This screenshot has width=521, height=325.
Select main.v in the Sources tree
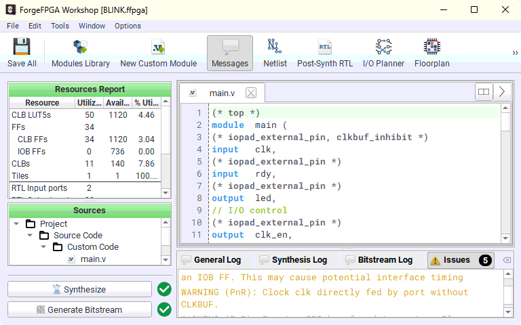[x=92, y=259]
